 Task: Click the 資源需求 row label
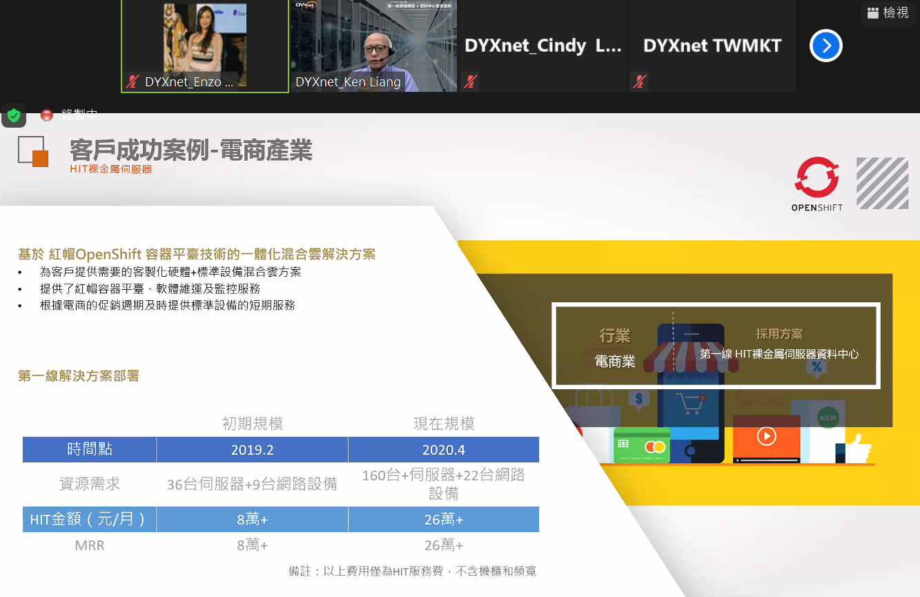[x=90, y=484]
